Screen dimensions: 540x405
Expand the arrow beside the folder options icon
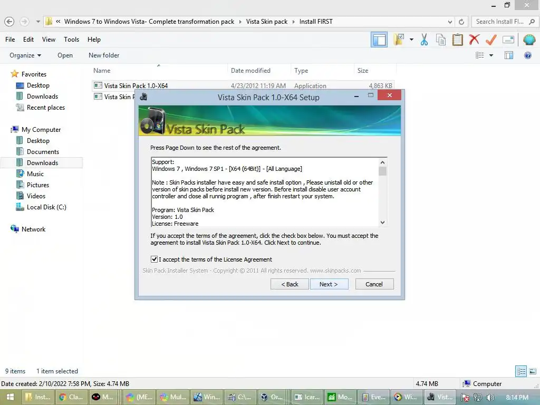[411, 40]
